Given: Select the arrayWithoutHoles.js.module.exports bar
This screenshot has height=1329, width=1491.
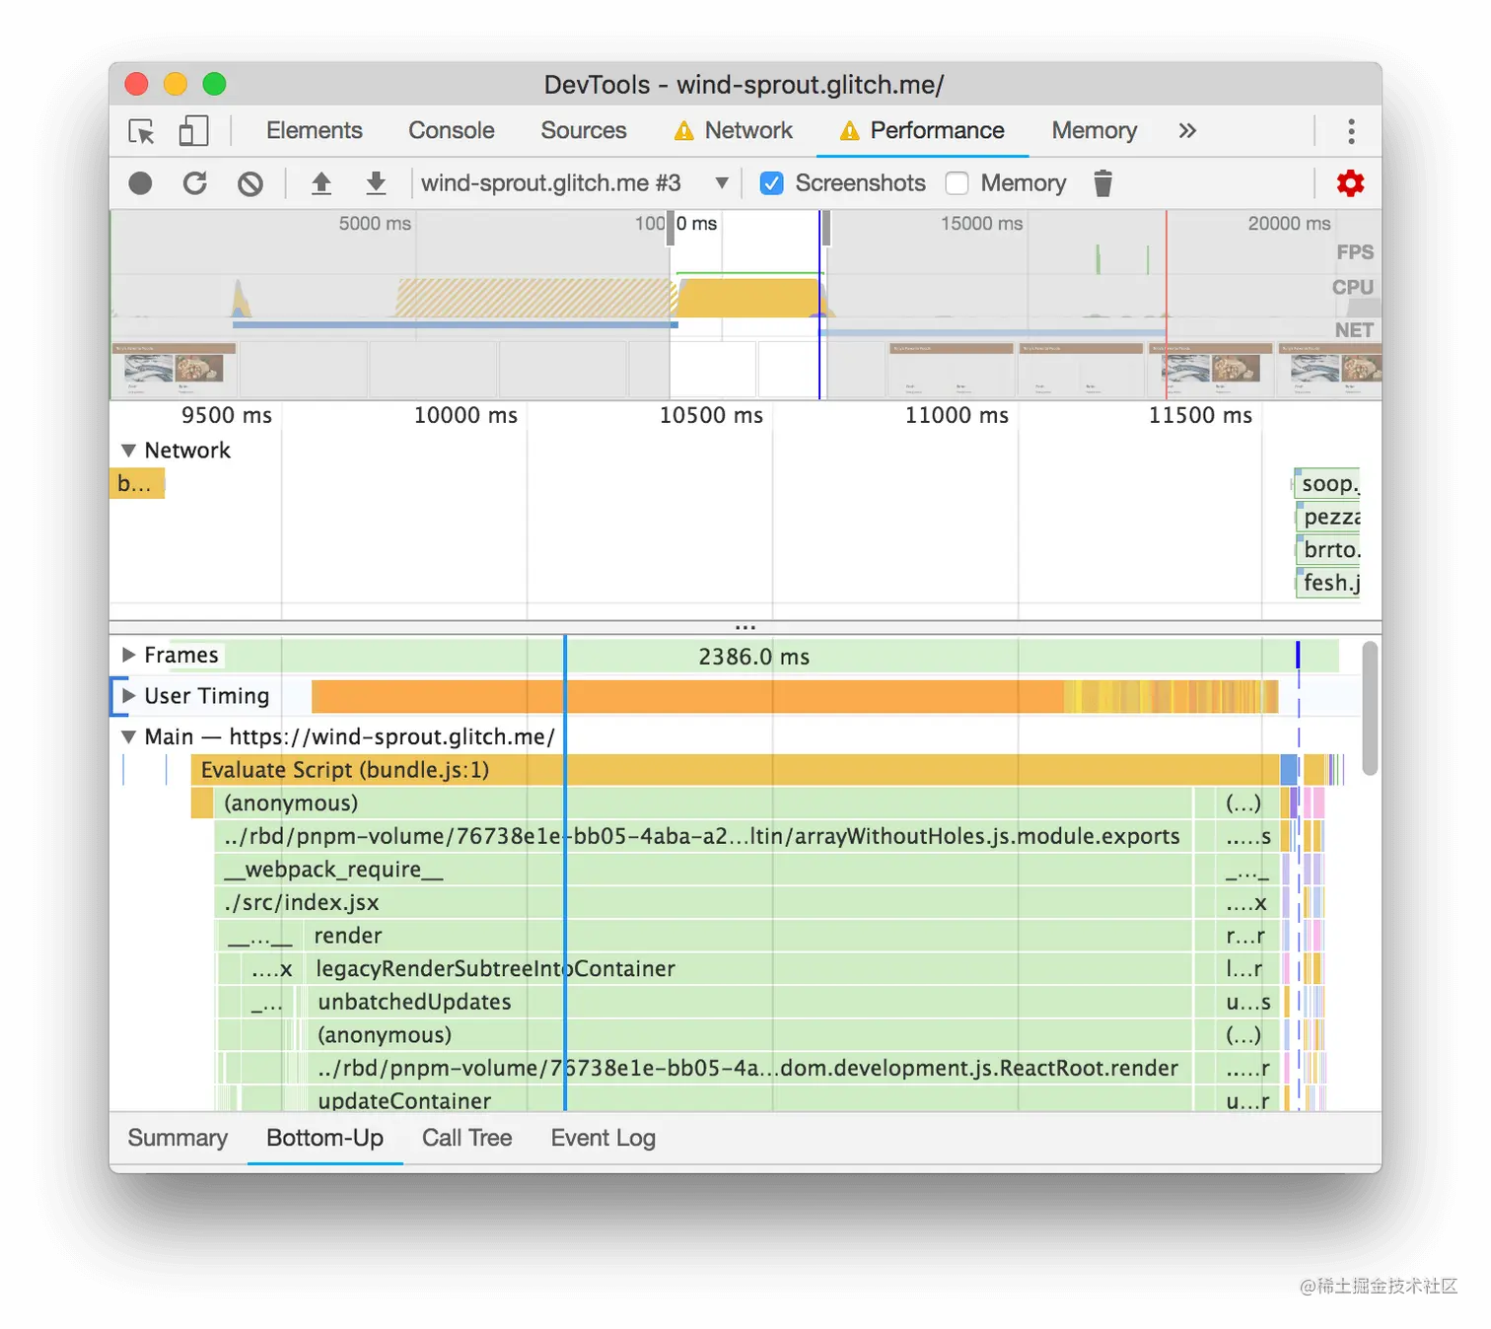Looking at the screenshot, I should click(x=702, y=837).
